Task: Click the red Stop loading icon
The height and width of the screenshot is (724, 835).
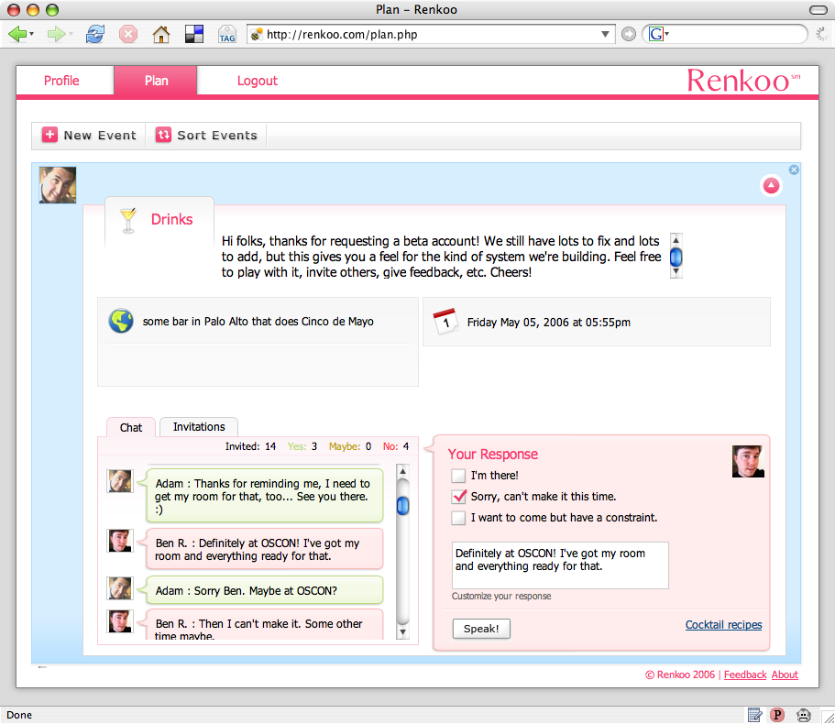Action: [x=127, y=35]
